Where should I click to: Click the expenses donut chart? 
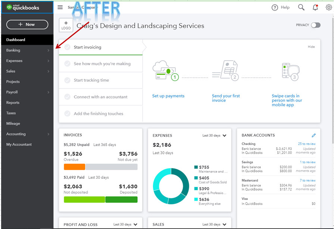171,186
